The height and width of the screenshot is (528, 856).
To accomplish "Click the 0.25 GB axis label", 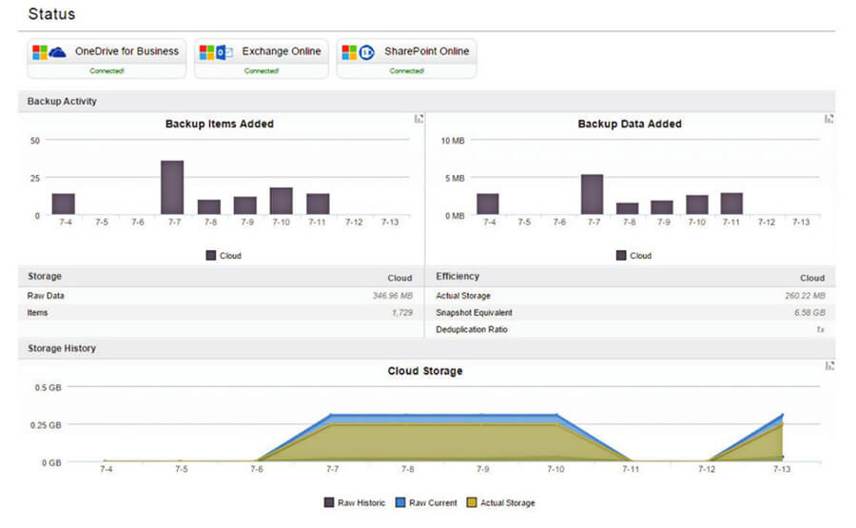I will pos(46,425).
